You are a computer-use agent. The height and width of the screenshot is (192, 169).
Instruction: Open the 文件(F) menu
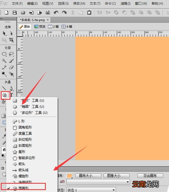17,4
